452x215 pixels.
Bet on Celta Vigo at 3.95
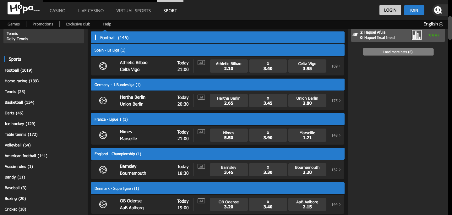pyautogui.click(x=307, y=66)
